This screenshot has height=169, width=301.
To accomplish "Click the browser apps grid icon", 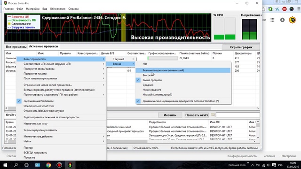I will pos(272,20).
